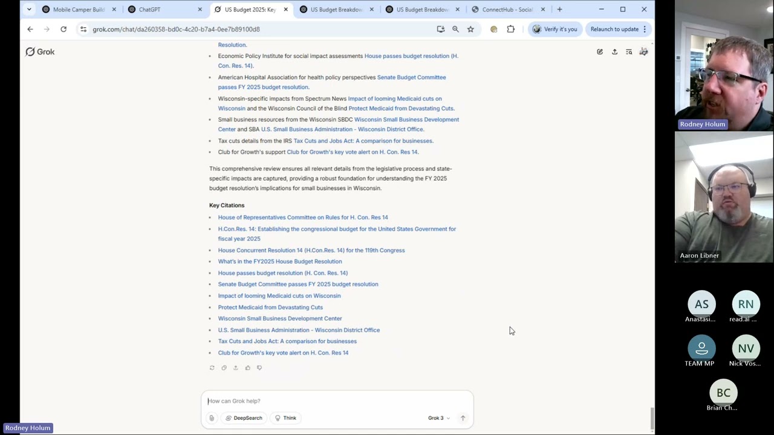774x435 pixels.
Task: Bookmark this page with the star icon
Action: tap(470, 29)
